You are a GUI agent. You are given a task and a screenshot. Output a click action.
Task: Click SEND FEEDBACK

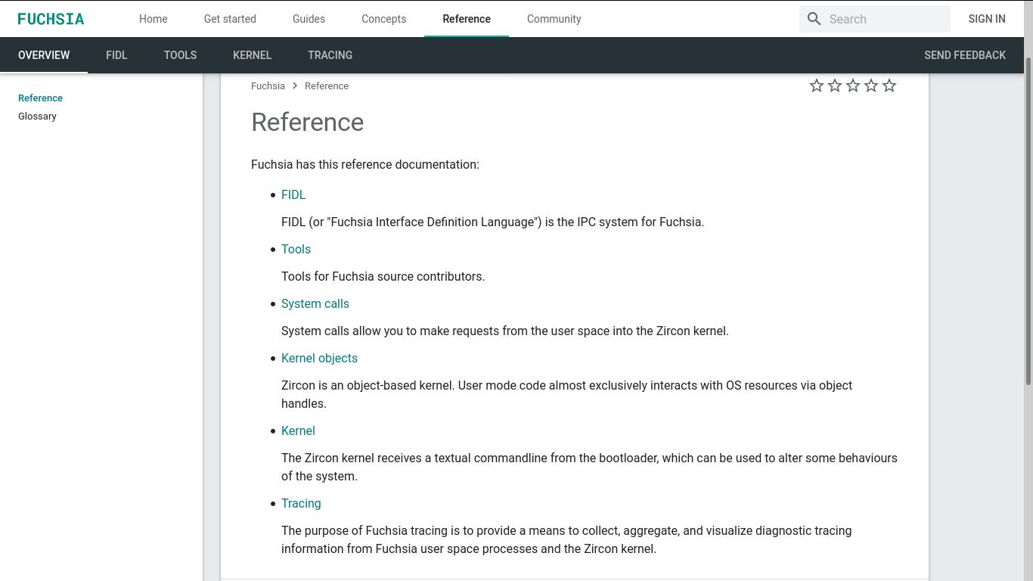pos(964,55)
